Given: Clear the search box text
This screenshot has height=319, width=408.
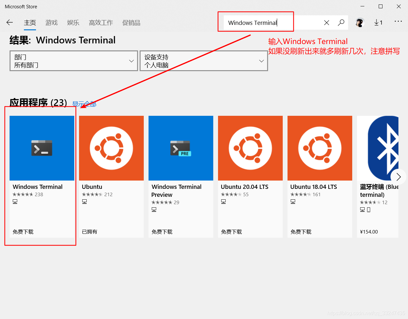Looking at the screenshot, I should [x=327, y=23].
